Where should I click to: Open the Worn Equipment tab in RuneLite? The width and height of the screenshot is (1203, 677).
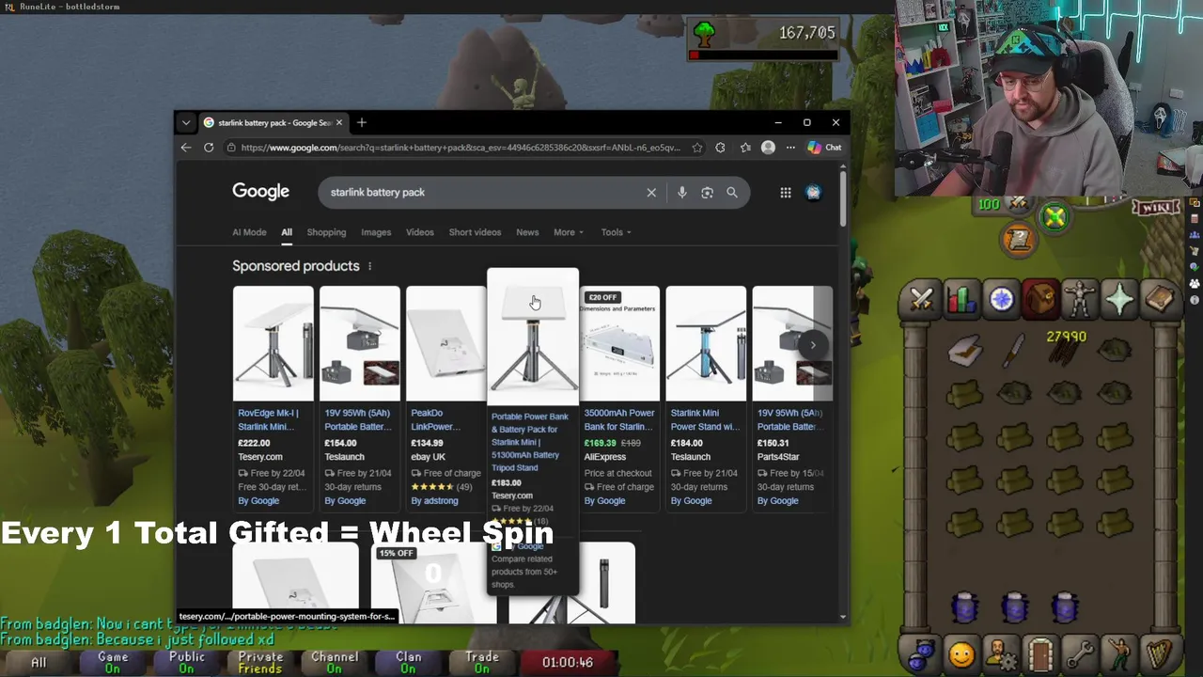click(x=1080, y=299)
